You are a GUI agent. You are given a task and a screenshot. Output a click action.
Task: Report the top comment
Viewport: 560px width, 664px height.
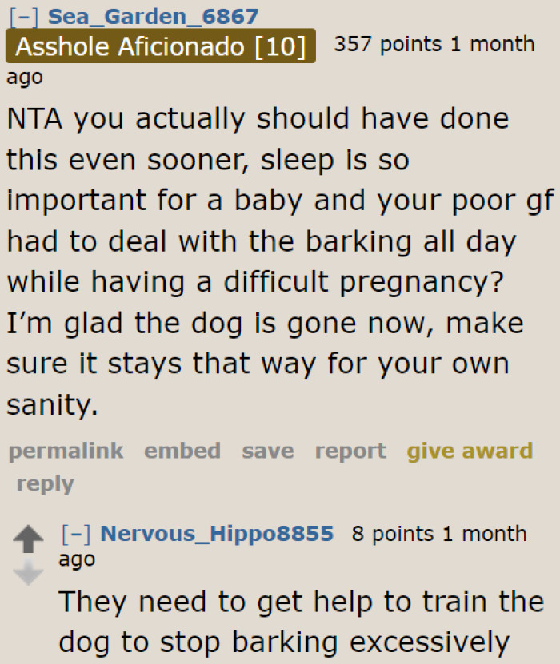(350, 451)
